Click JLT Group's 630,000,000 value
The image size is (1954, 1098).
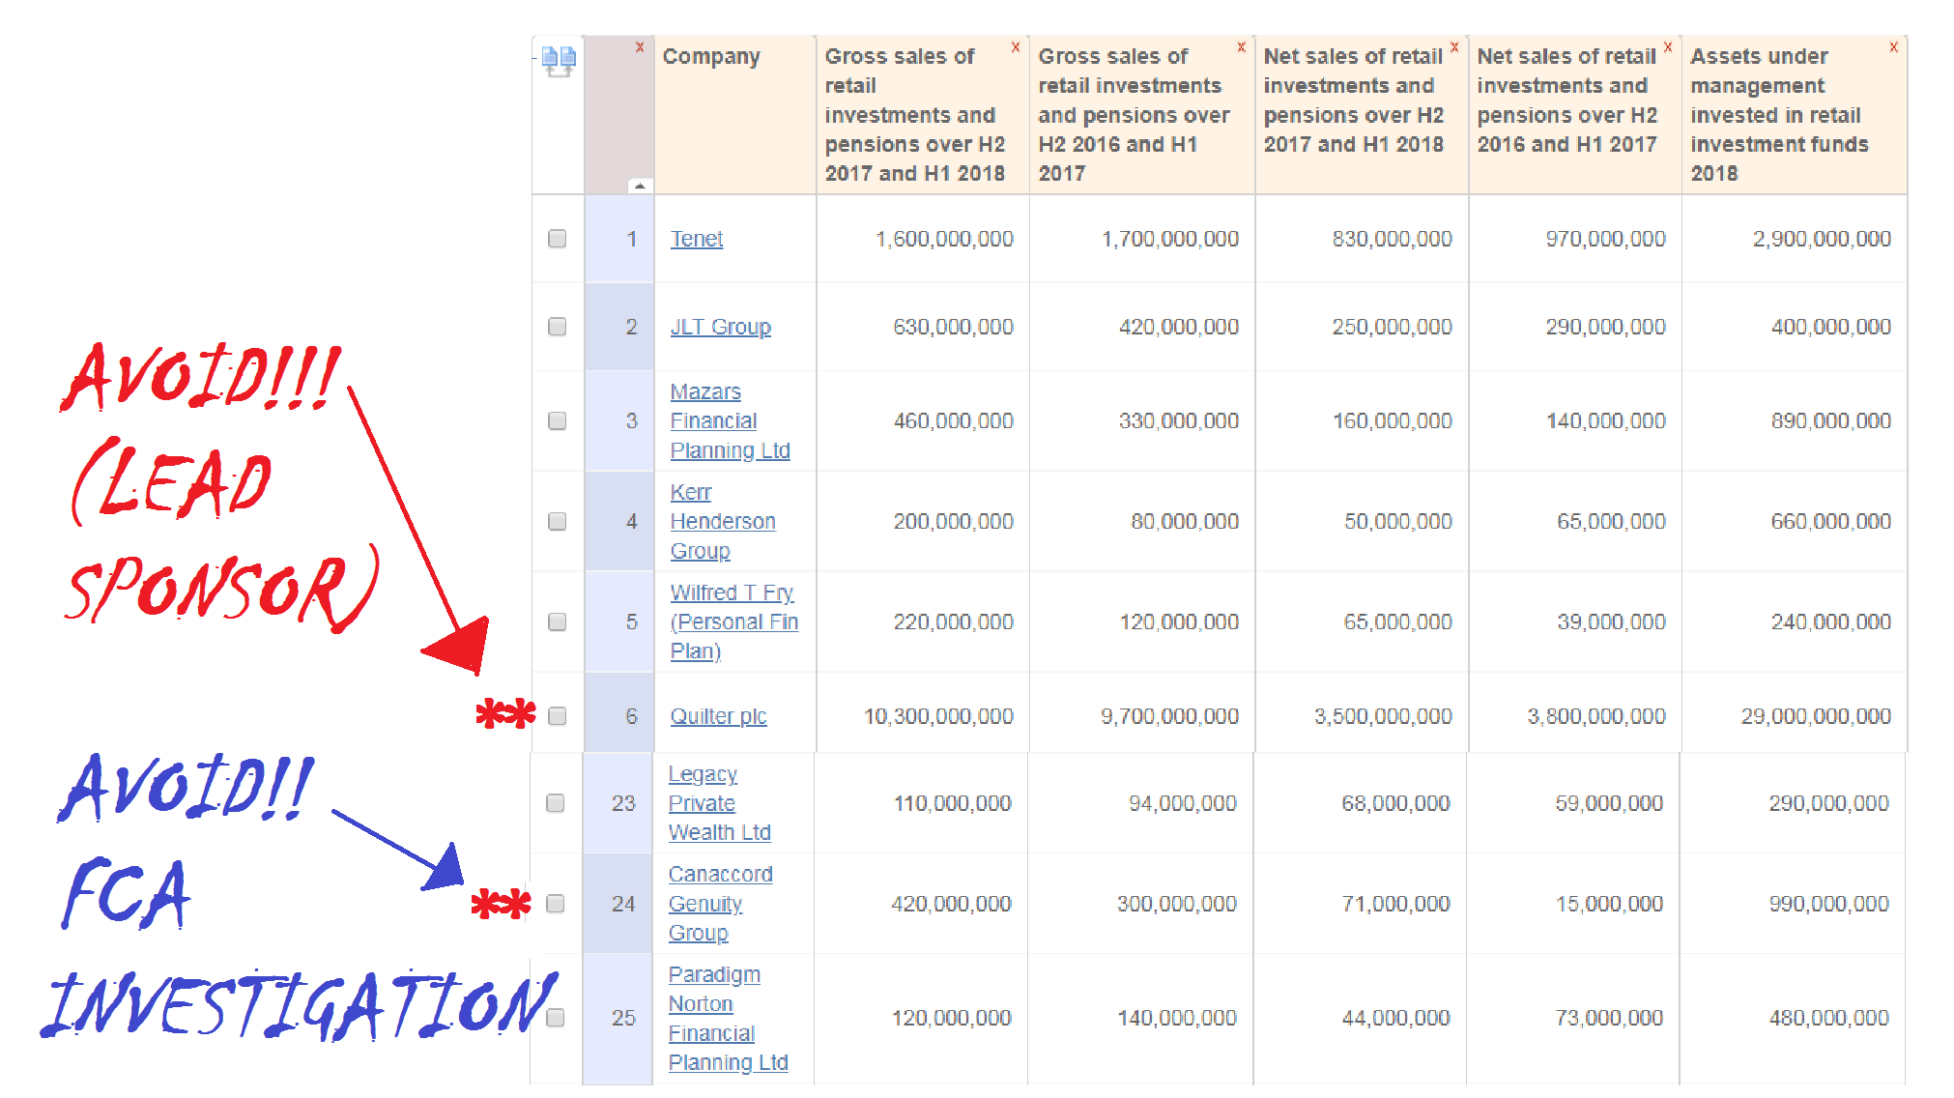tap(953, 327)
